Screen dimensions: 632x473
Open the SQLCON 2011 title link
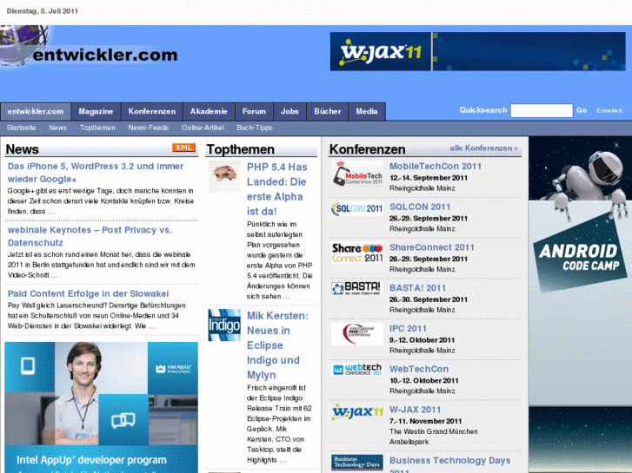(420, 207)
